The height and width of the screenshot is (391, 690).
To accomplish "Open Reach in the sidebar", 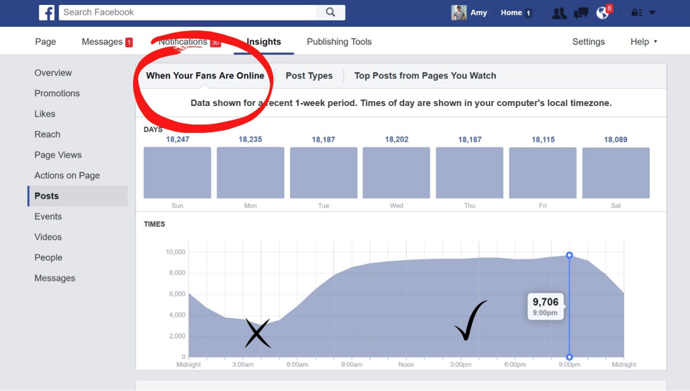I will [47, 134].
